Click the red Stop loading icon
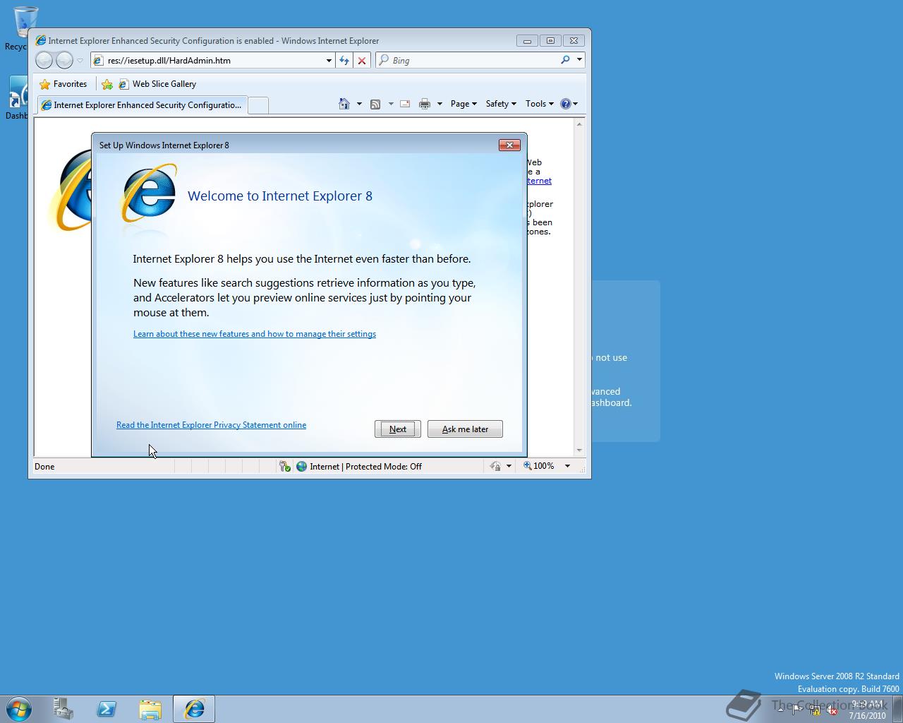This screenshot has width=903, height=723. pyautogui.click(x=362, y=61)
